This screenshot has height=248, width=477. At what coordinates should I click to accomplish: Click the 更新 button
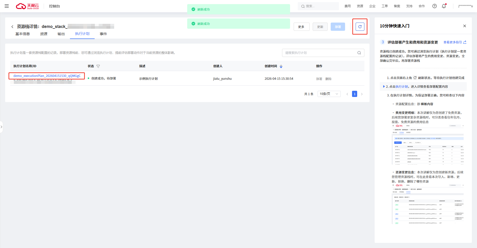pos(320,27)
